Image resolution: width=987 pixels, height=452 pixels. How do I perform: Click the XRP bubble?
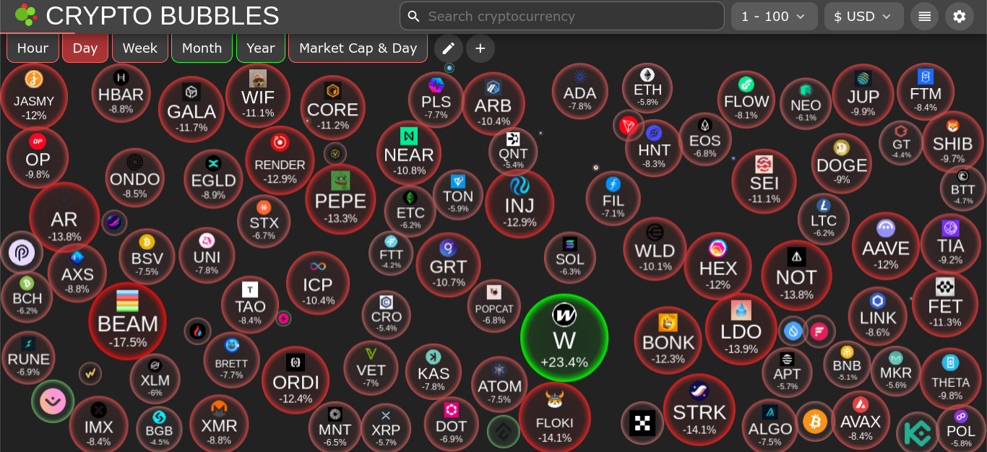tap(386, 427)
